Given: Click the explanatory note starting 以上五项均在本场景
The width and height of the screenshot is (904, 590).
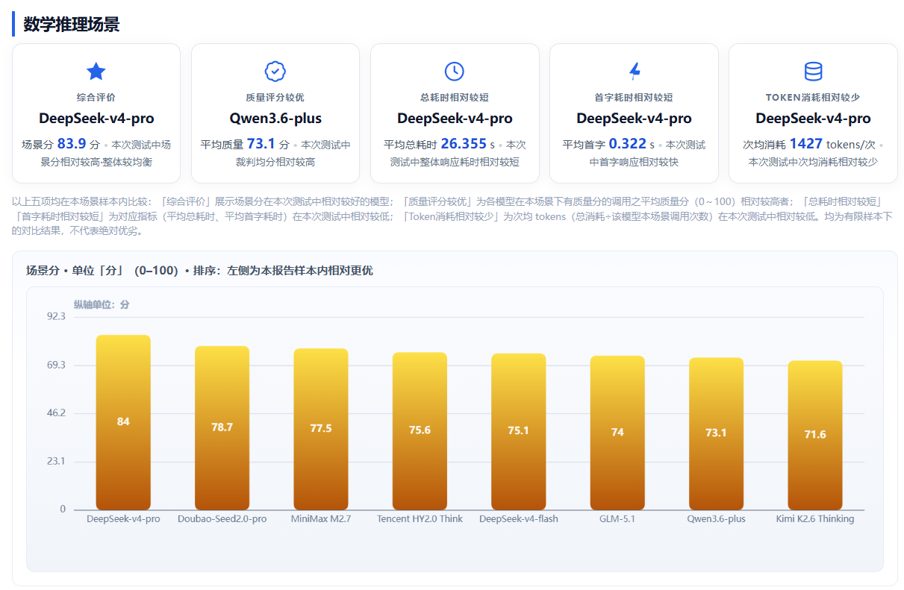Looking at the screenshot, I should 452,216.
